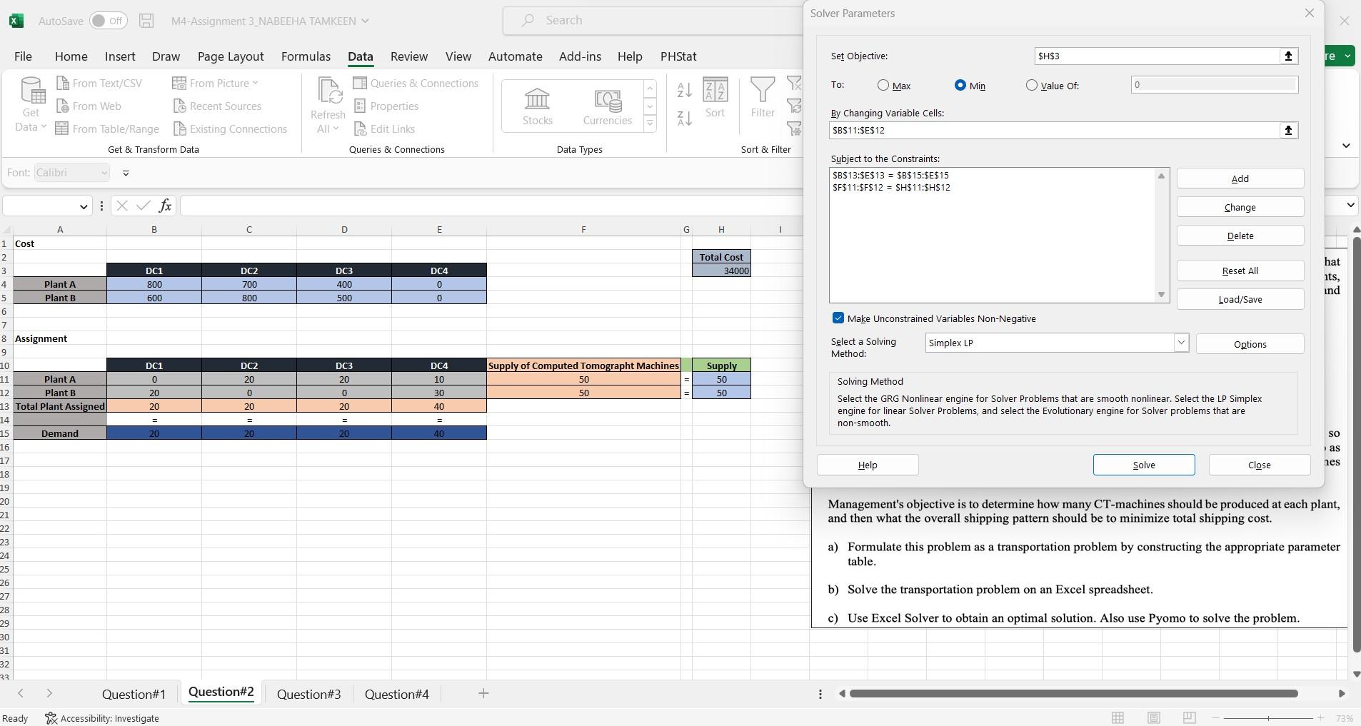This screenshot has width=1361, height=726.
Task: Click the Value Of input field
Action: click(x=1214, y=84)
